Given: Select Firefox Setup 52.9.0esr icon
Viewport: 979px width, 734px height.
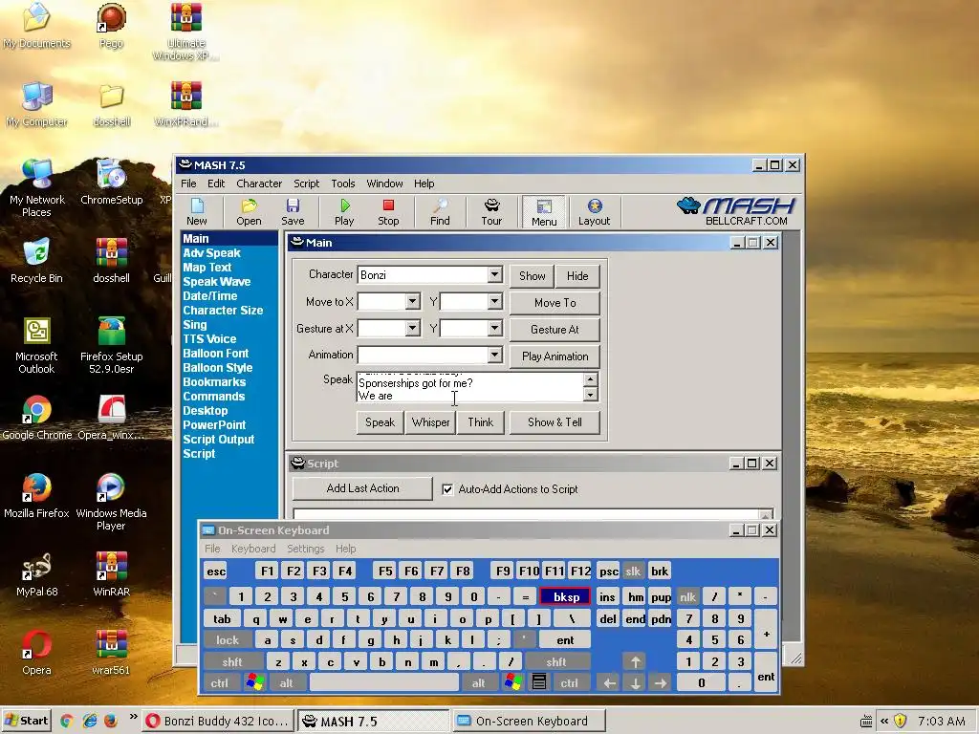Looking at the screenshot, I should coord(111,344).
